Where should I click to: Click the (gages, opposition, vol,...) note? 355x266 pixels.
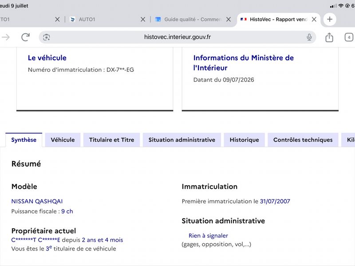click(217, 244)
